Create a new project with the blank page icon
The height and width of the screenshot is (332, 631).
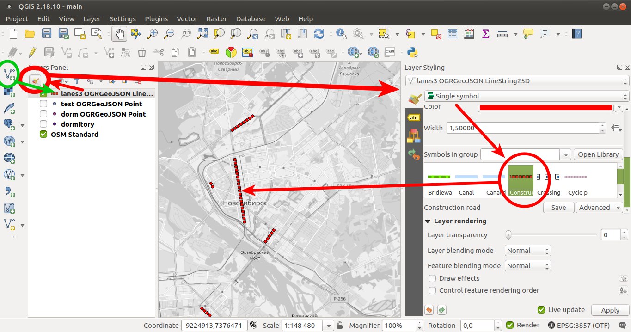tap(13, 33)
